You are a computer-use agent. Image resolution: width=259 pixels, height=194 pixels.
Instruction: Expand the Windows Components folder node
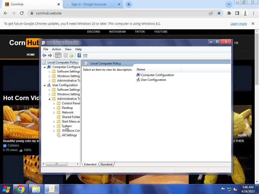pos(54,131)
